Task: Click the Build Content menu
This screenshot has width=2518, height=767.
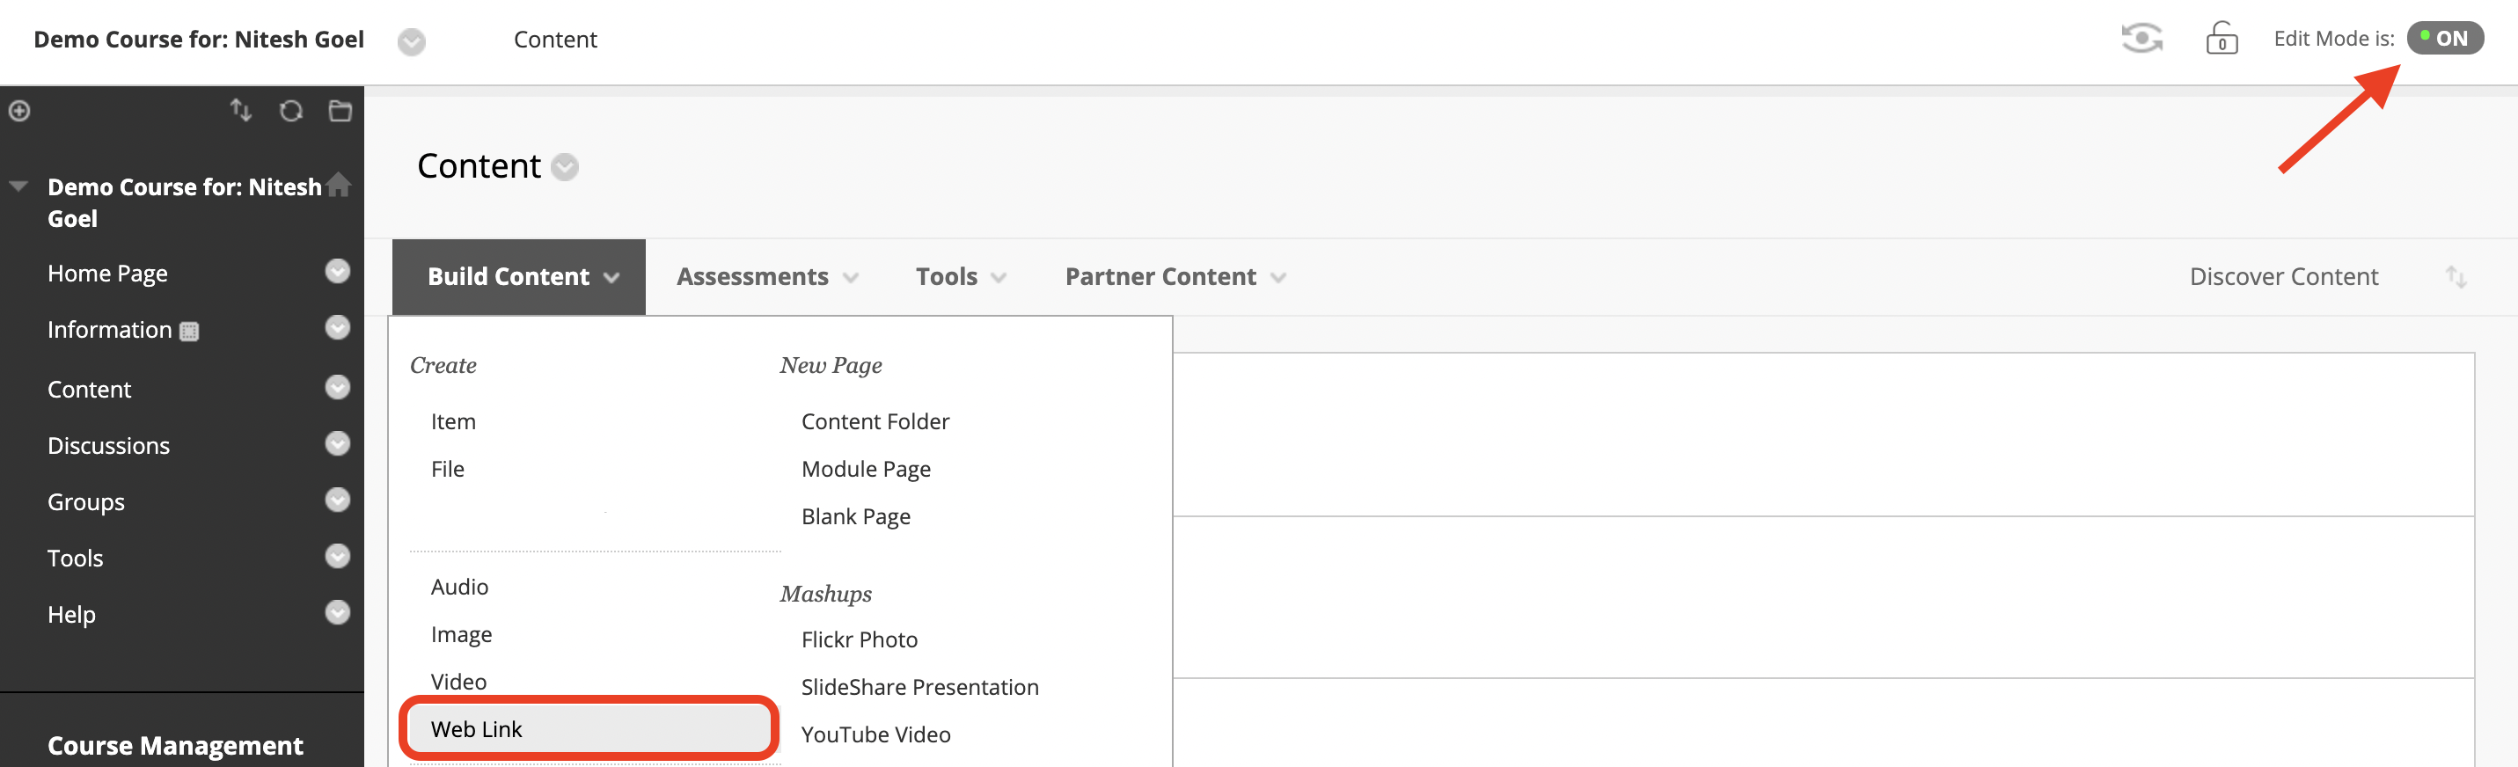Action: [519, 276]
